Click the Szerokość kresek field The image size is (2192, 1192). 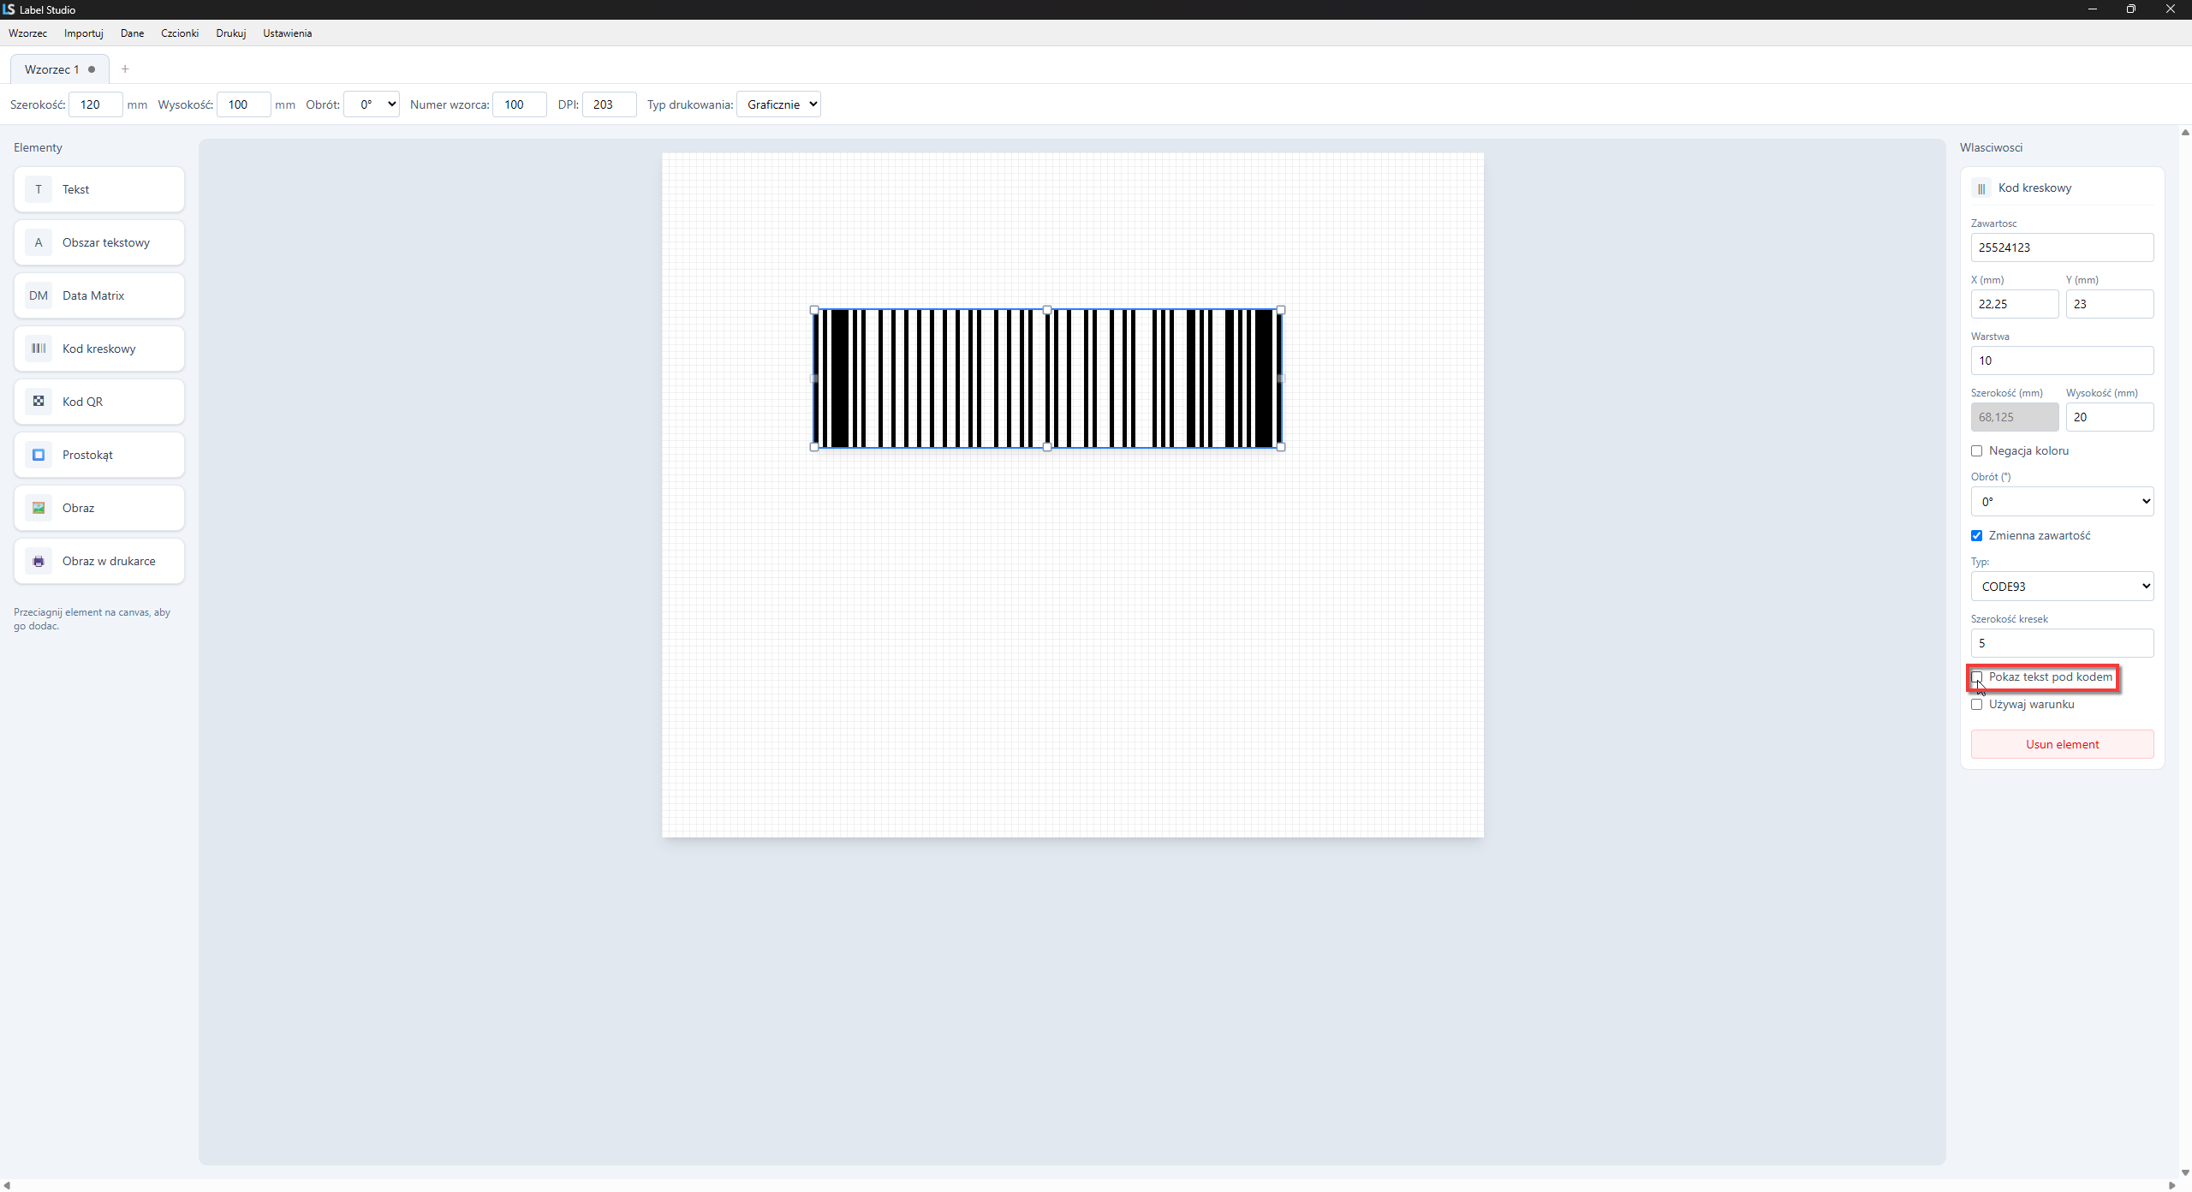[x=2062, y=643]
